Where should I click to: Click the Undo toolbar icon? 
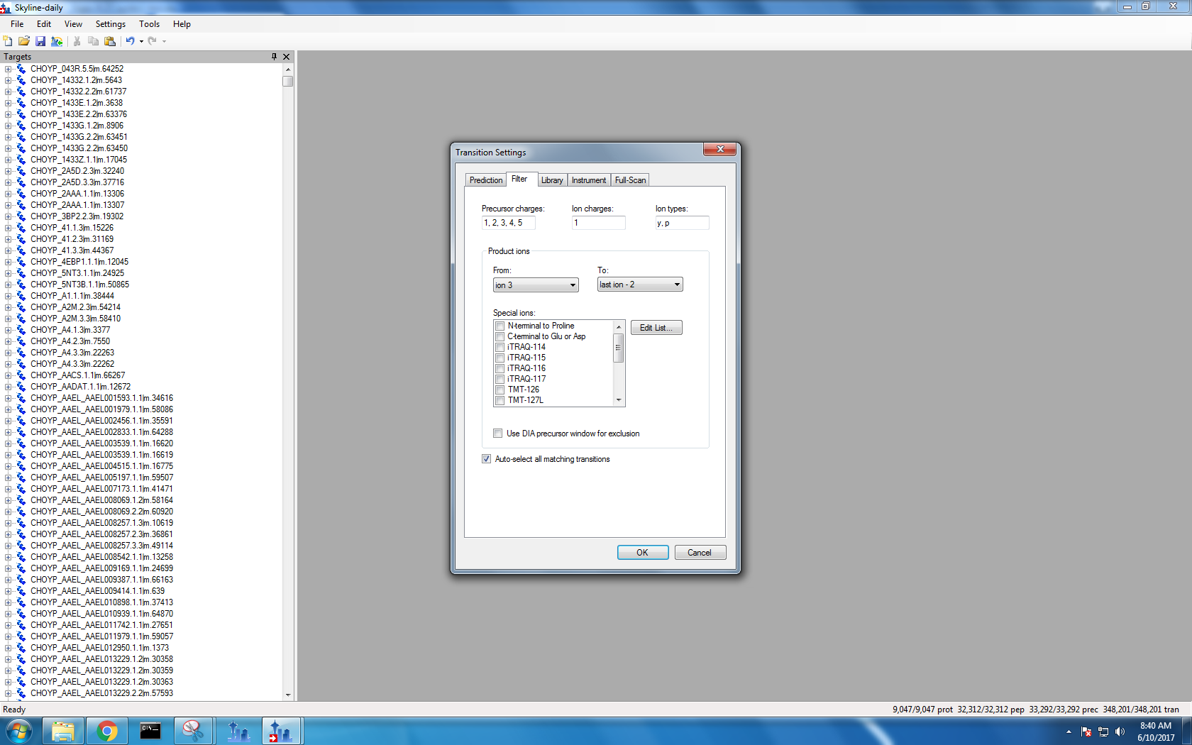[x=130, y=41]
